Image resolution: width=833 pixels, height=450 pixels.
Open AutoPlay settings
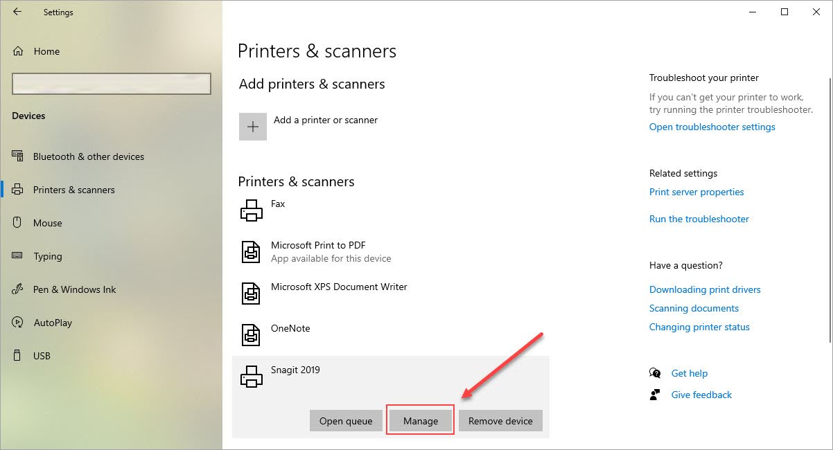pyautogui.click(x=53, y=323)
